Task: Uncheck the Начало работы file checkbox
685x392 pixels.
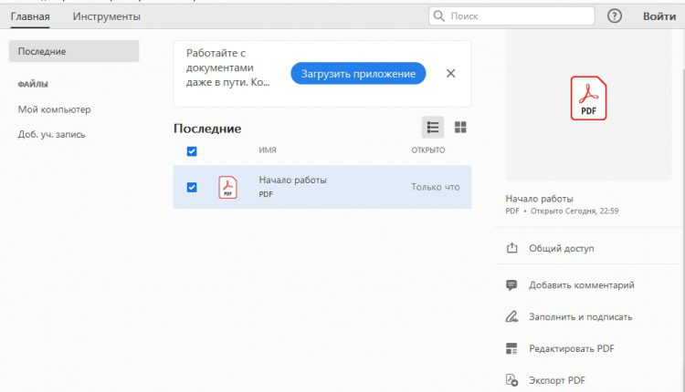Action: pyautogui.click(x=192, y=187)
